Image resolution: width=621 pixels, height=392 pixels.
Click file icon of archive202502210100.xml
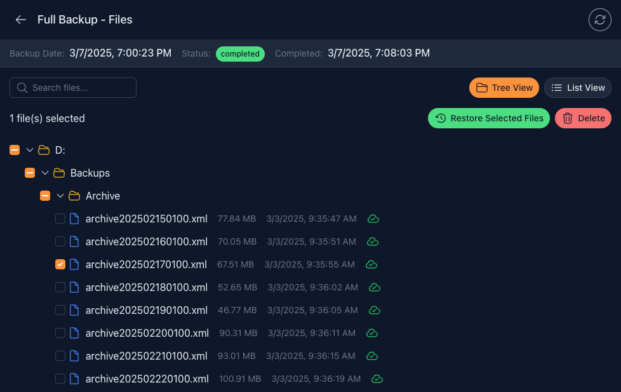point(74,356)
